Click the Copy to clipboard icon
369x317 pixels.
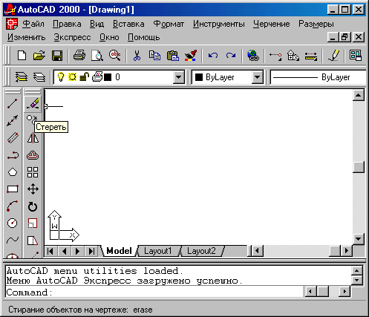[x=154, y=56]
